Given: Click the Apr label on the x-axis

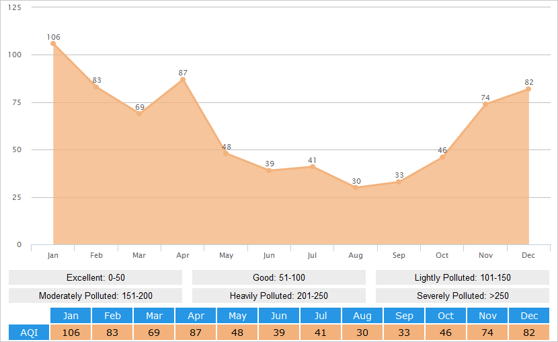Looking at the screenshot, I should (x=183, y=255).
